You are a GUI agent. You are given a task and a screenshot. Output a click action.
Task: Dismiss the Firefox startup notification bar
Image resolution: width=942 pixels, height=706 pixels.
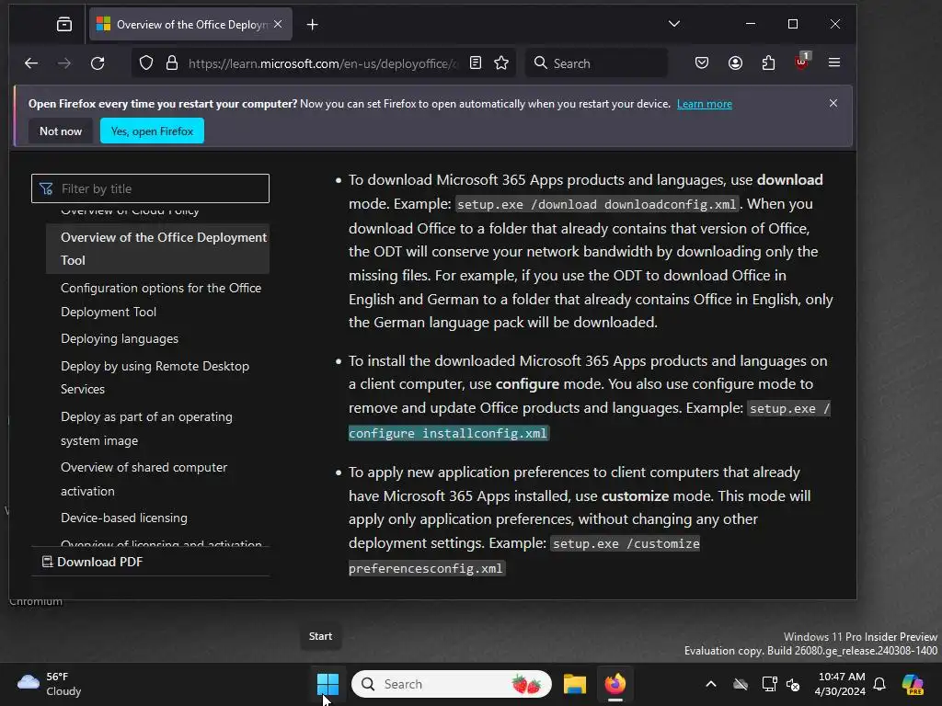[x=833, y=103]
